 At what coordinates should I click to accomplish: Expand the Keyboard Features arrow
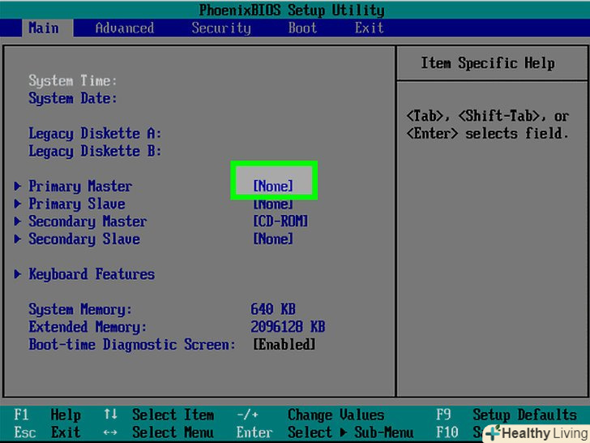tap(17, 274)
